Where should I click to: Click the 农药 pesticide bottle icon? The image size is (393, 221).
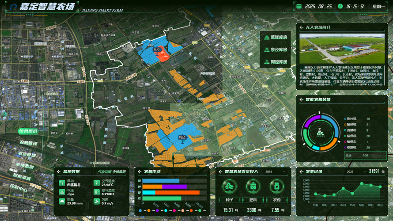pos(276,187)
